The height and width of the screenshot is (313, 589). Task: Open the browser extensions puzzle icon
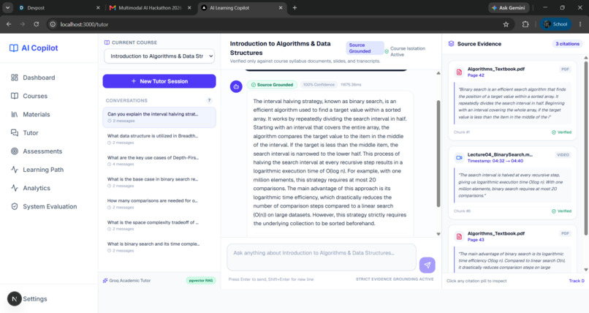click(525, 24)
